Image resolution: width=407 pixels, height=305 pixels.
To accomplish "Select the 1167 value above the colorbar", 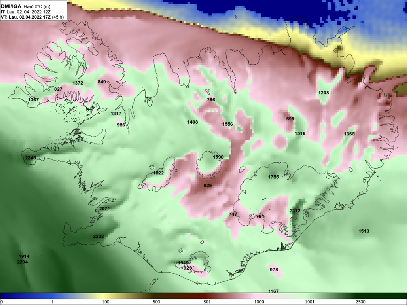I will click(274, 291).
